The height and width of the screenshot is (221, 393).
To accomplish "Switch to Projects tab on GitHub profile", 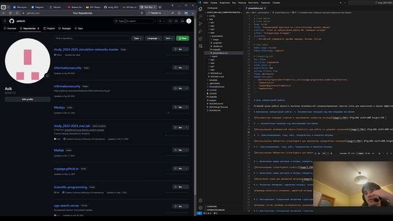I will [x=49, y=29].
